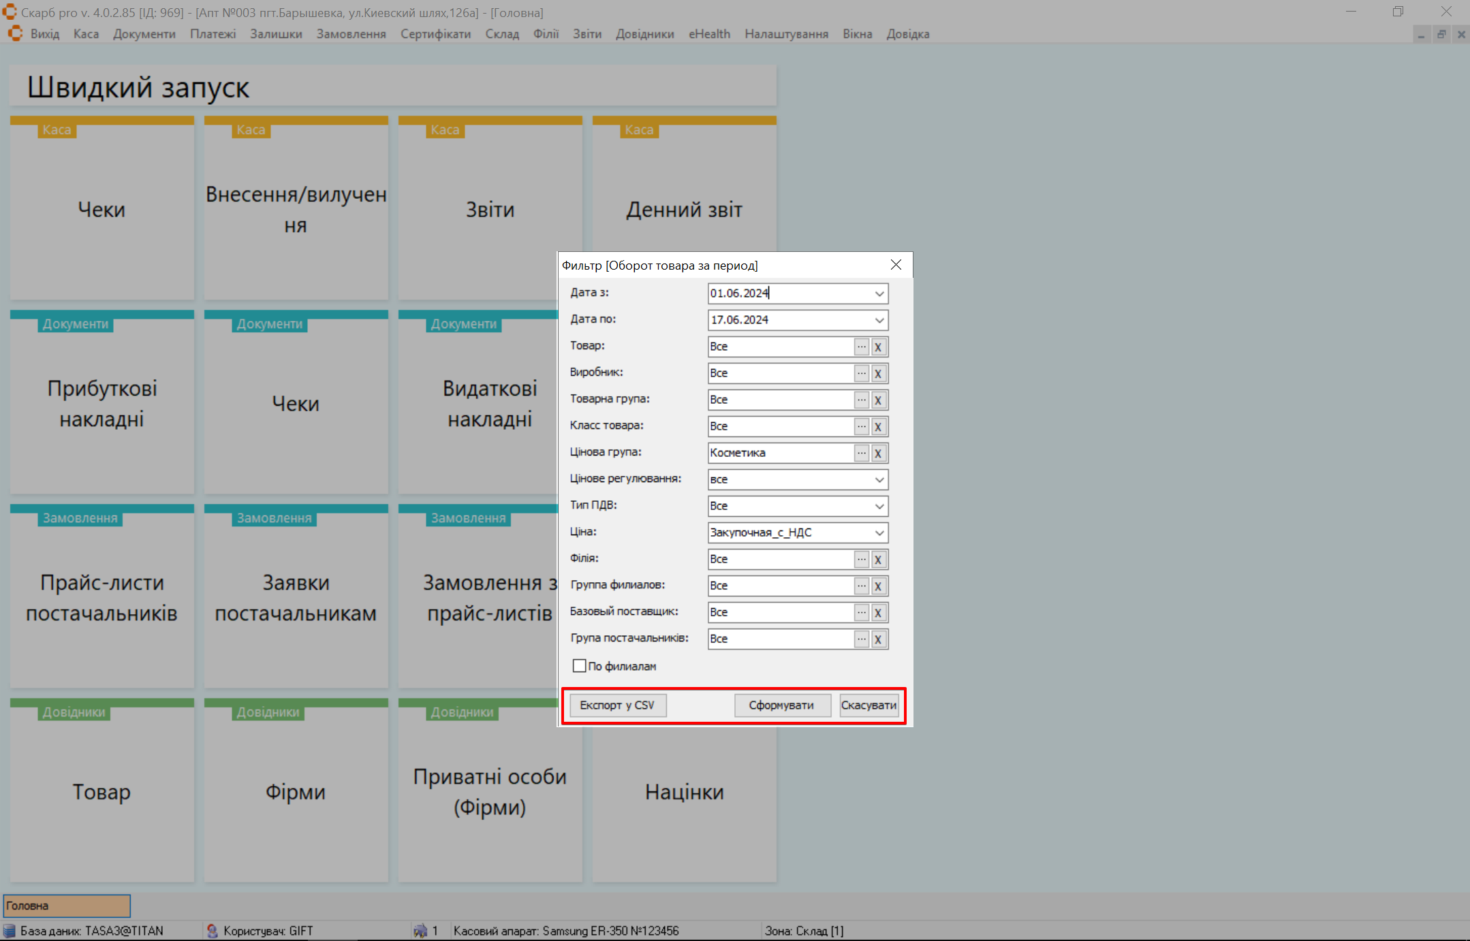Clear the Група постачальників field with X
1470x941 pixels.
[878, 639]
